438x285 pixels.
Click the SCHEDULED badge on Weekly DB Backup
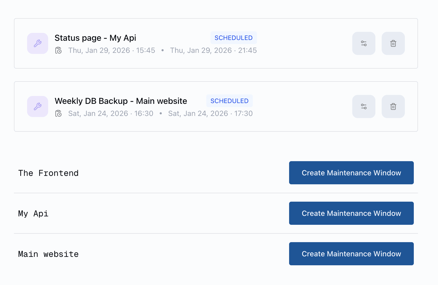(229, 101)
